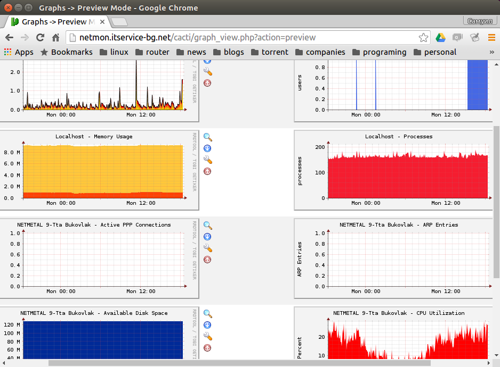Download CSV for Active PPP Connections graph

207,237
